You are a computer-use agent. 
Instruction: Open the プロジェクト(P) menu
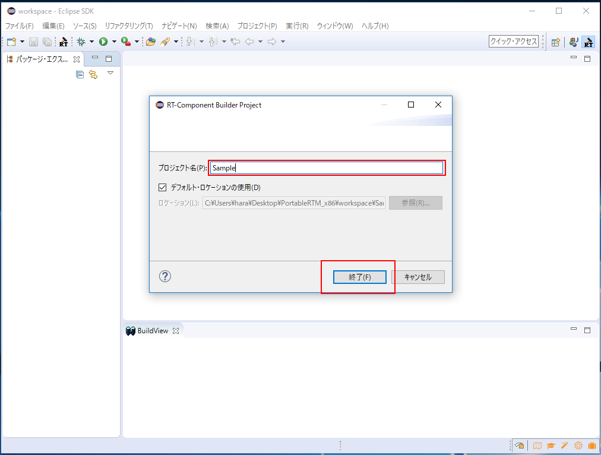(x=257, y=26)
